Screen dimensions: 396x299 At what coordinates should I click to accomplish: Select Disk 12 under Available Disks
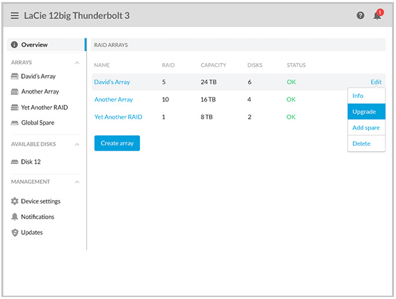(x=31, y=162)
